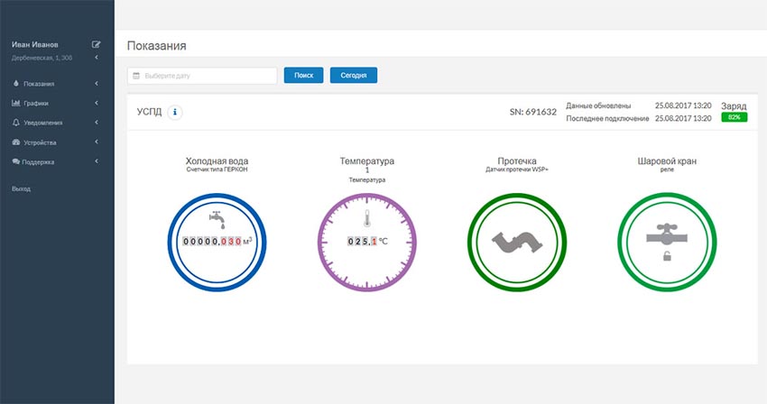Open the Уведомления sidebar menu item
This screenshot has height=404, width=767.
click(57, 123)
